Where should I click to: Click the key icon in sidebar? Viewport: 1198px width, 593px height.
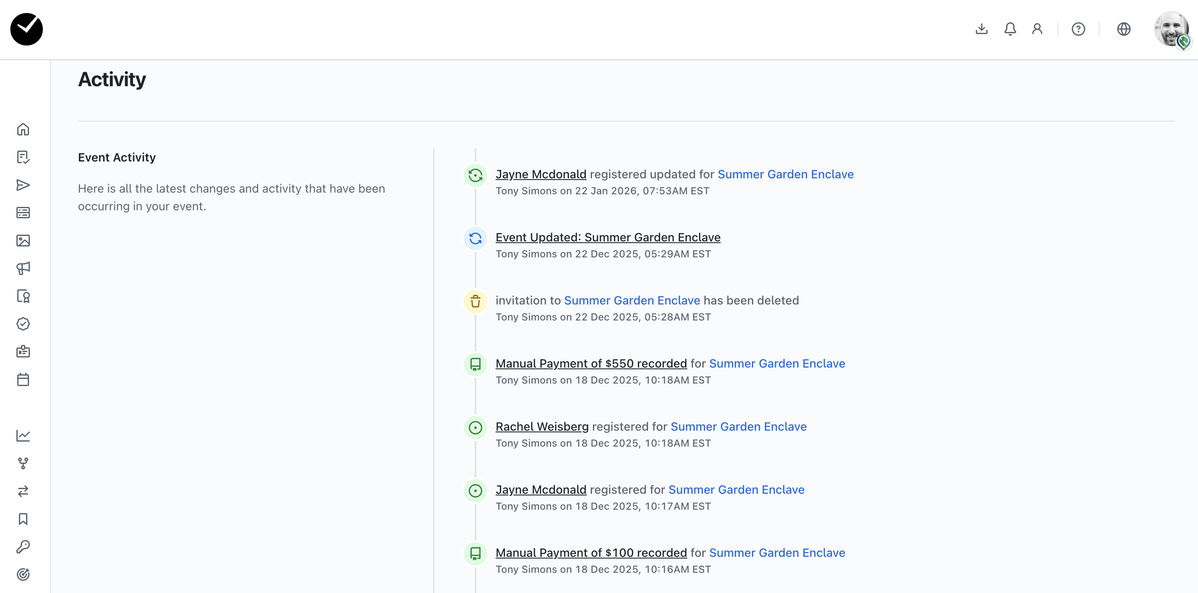coord(23,546)
